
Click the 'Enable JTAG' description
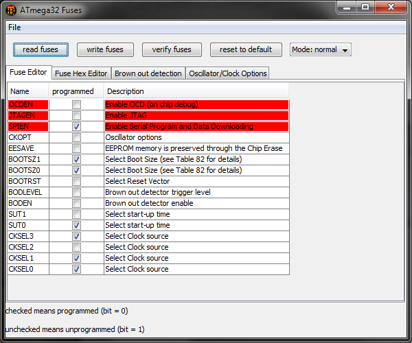[196, 115]
